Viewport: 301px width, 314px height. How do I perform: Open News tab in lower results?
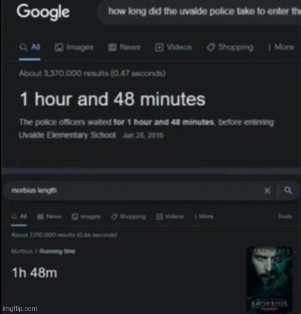point(49,216)
